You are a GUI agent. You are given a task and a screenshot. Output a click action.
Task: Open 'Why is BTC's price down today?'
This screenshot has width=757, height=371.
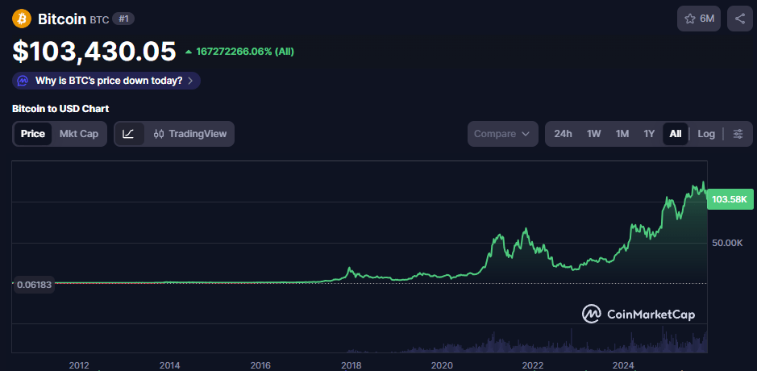106,81
